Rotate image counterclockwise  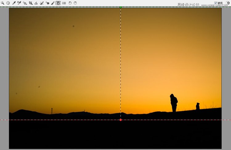pos(70,3)
